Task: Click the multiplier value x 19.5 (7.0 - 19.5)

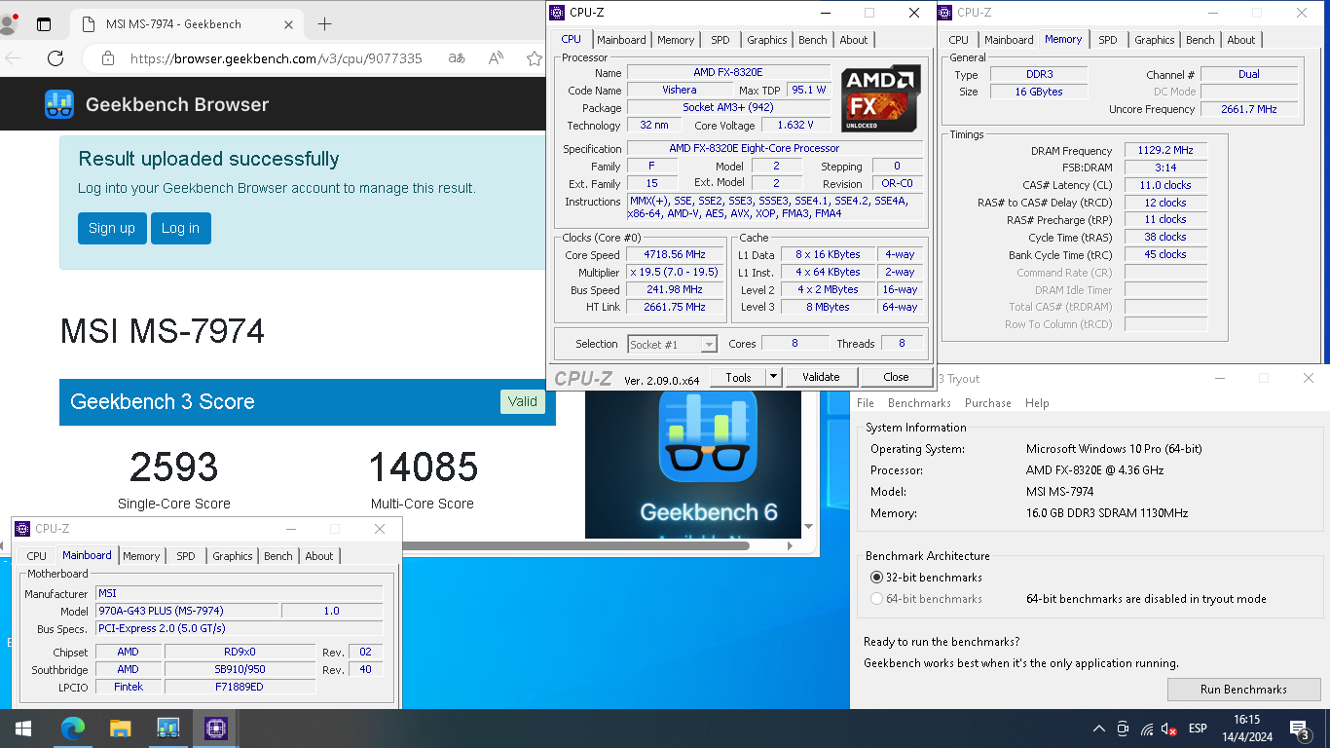Action: click(673, 272)
